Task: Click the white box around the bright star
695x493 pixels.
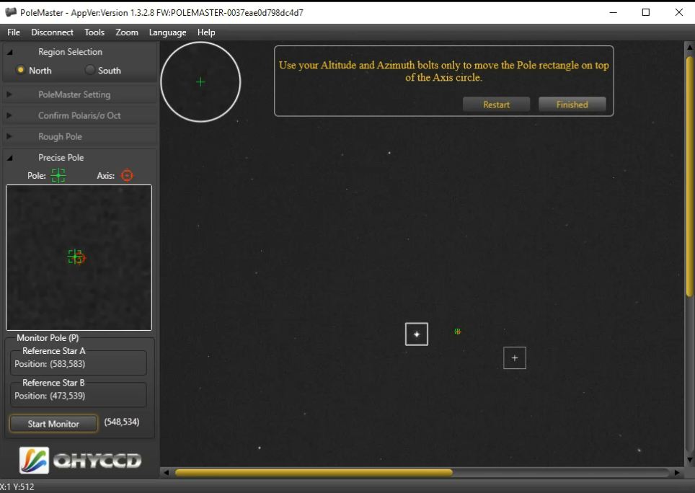Action: pyautogui.click(x=417, y=334)
